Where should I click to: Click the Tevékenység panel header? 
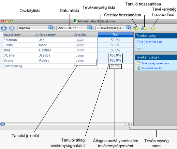(x=156, y=36)
